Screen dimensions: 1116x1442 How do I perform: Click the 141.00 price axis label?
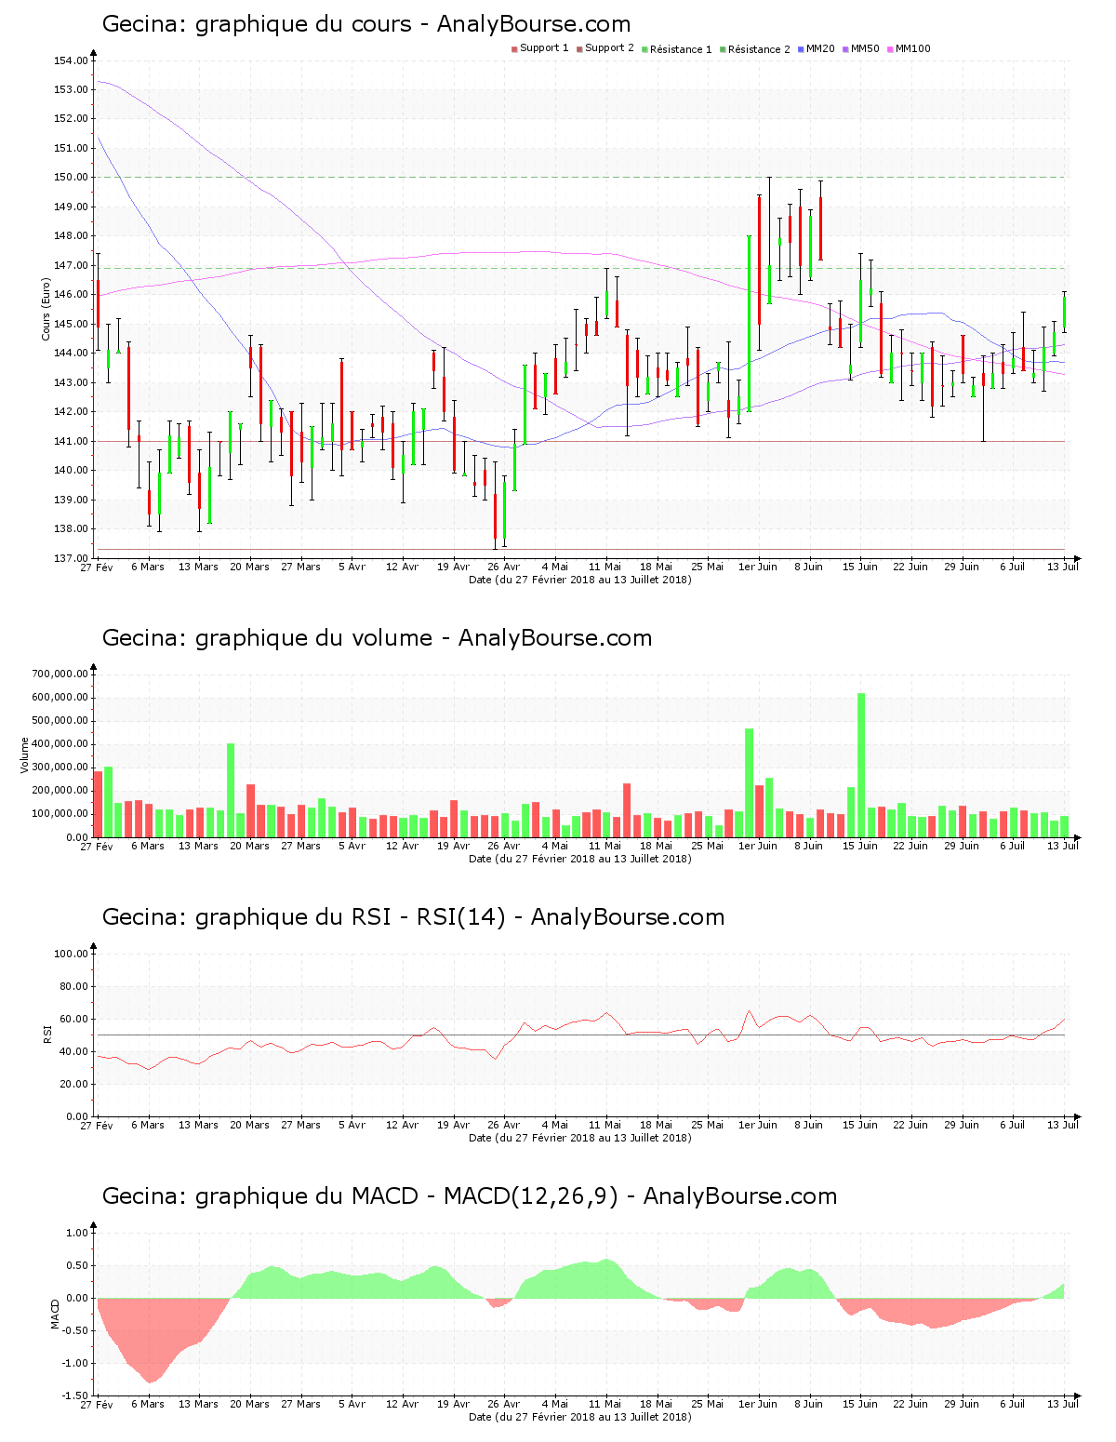tap(72, 441)
